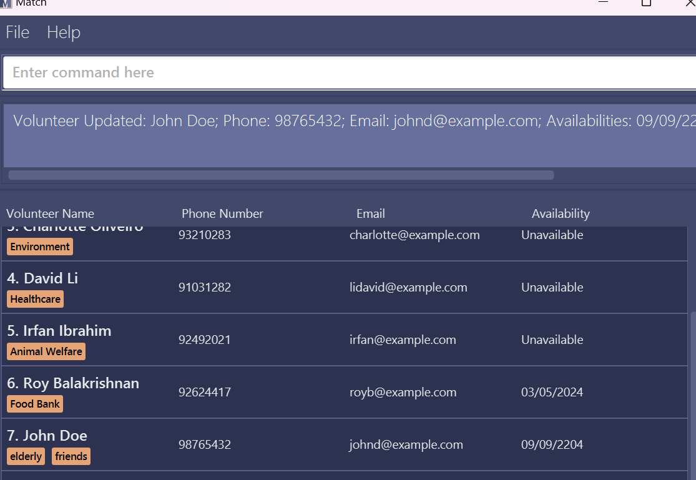Viewport: 696px width, 480px height.
Task: Click the elderly tag
Action: (26, 456)
